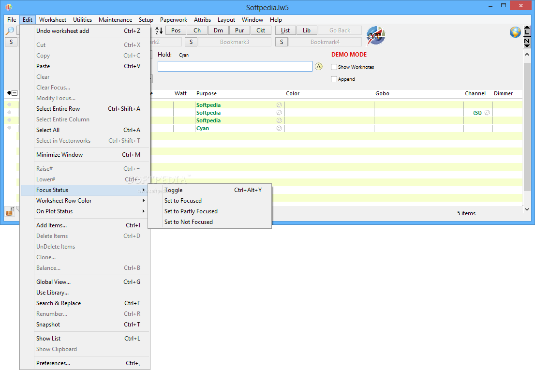Click the Dm button
The height and width of the screenshot is (370, 535).
(x=218, y=30)
